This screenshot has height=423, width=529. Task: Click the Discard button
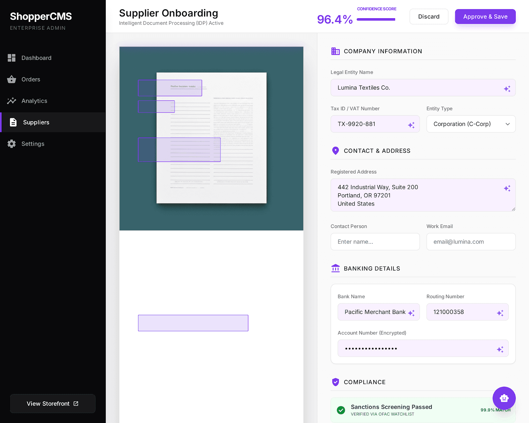428,17
